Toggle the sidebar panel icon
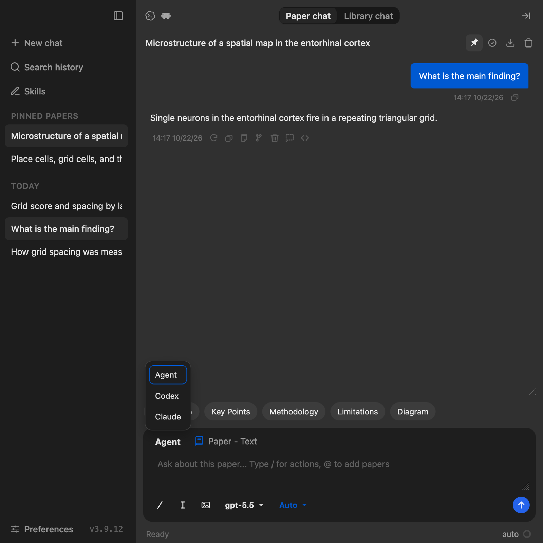Viewport: 543px width, 543px height. 118,16
